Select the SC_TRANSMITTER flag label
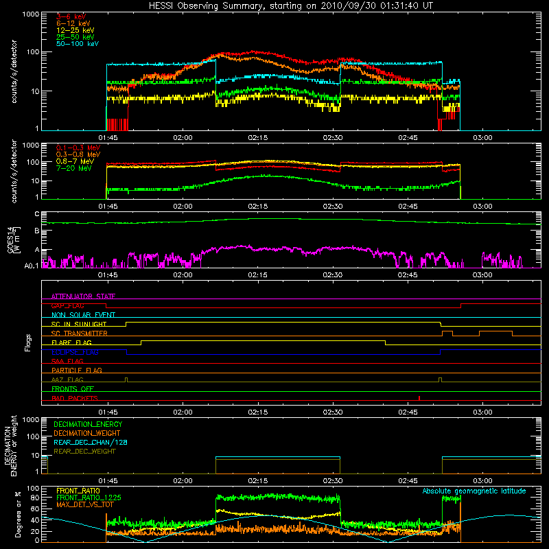 (79, 333)
